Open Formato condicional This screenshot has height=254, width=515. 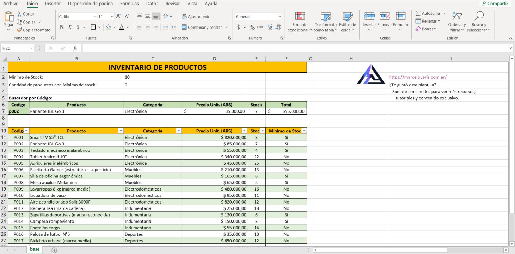click(x=299, y=21)
